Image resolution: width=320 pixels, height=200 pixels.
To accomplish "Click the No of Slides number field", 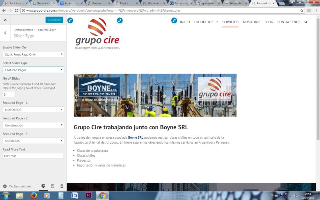I will pyautogui.click(x=8, y=94).
